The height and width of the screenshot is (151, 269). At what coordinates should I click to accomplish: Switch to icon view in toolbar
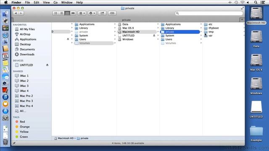tap(56, 13)
